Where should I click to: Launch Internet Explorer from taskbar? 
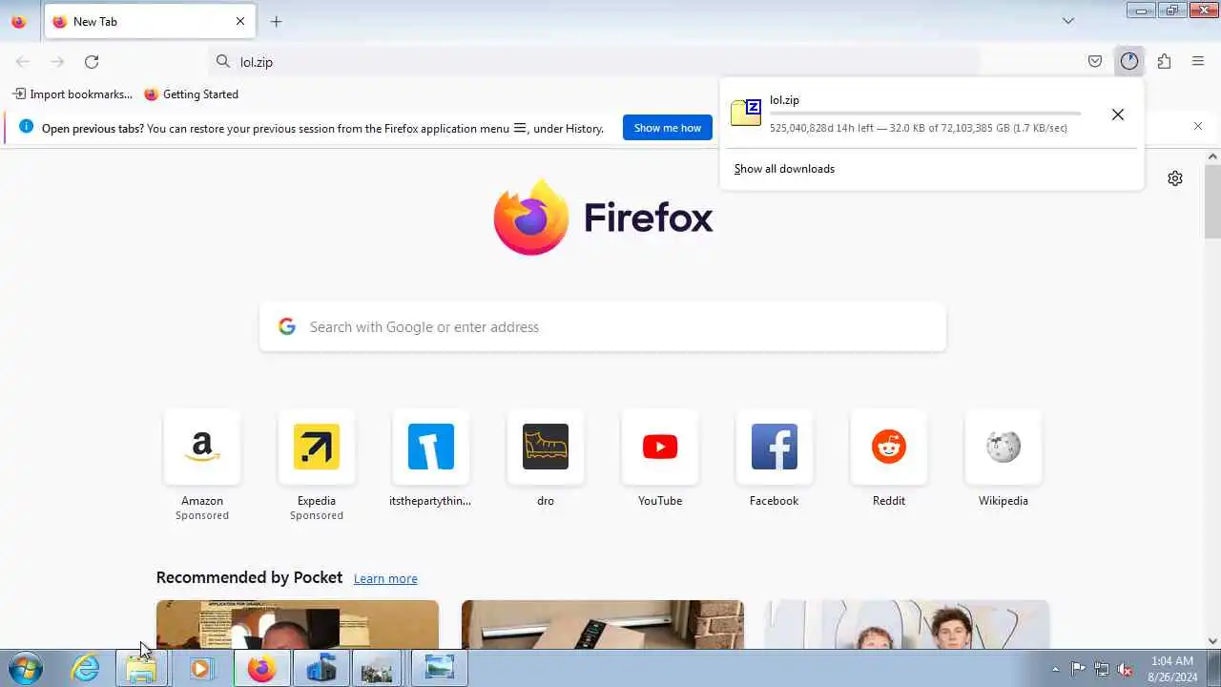tap(85, 669)
